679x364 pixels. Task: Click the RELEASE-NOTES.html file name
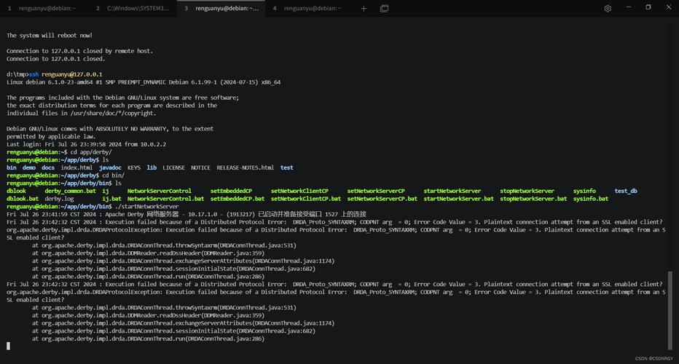point(245,167)
